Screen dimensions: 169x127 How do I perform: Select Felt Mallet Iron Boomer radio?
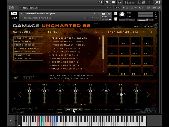pos(50,38)
